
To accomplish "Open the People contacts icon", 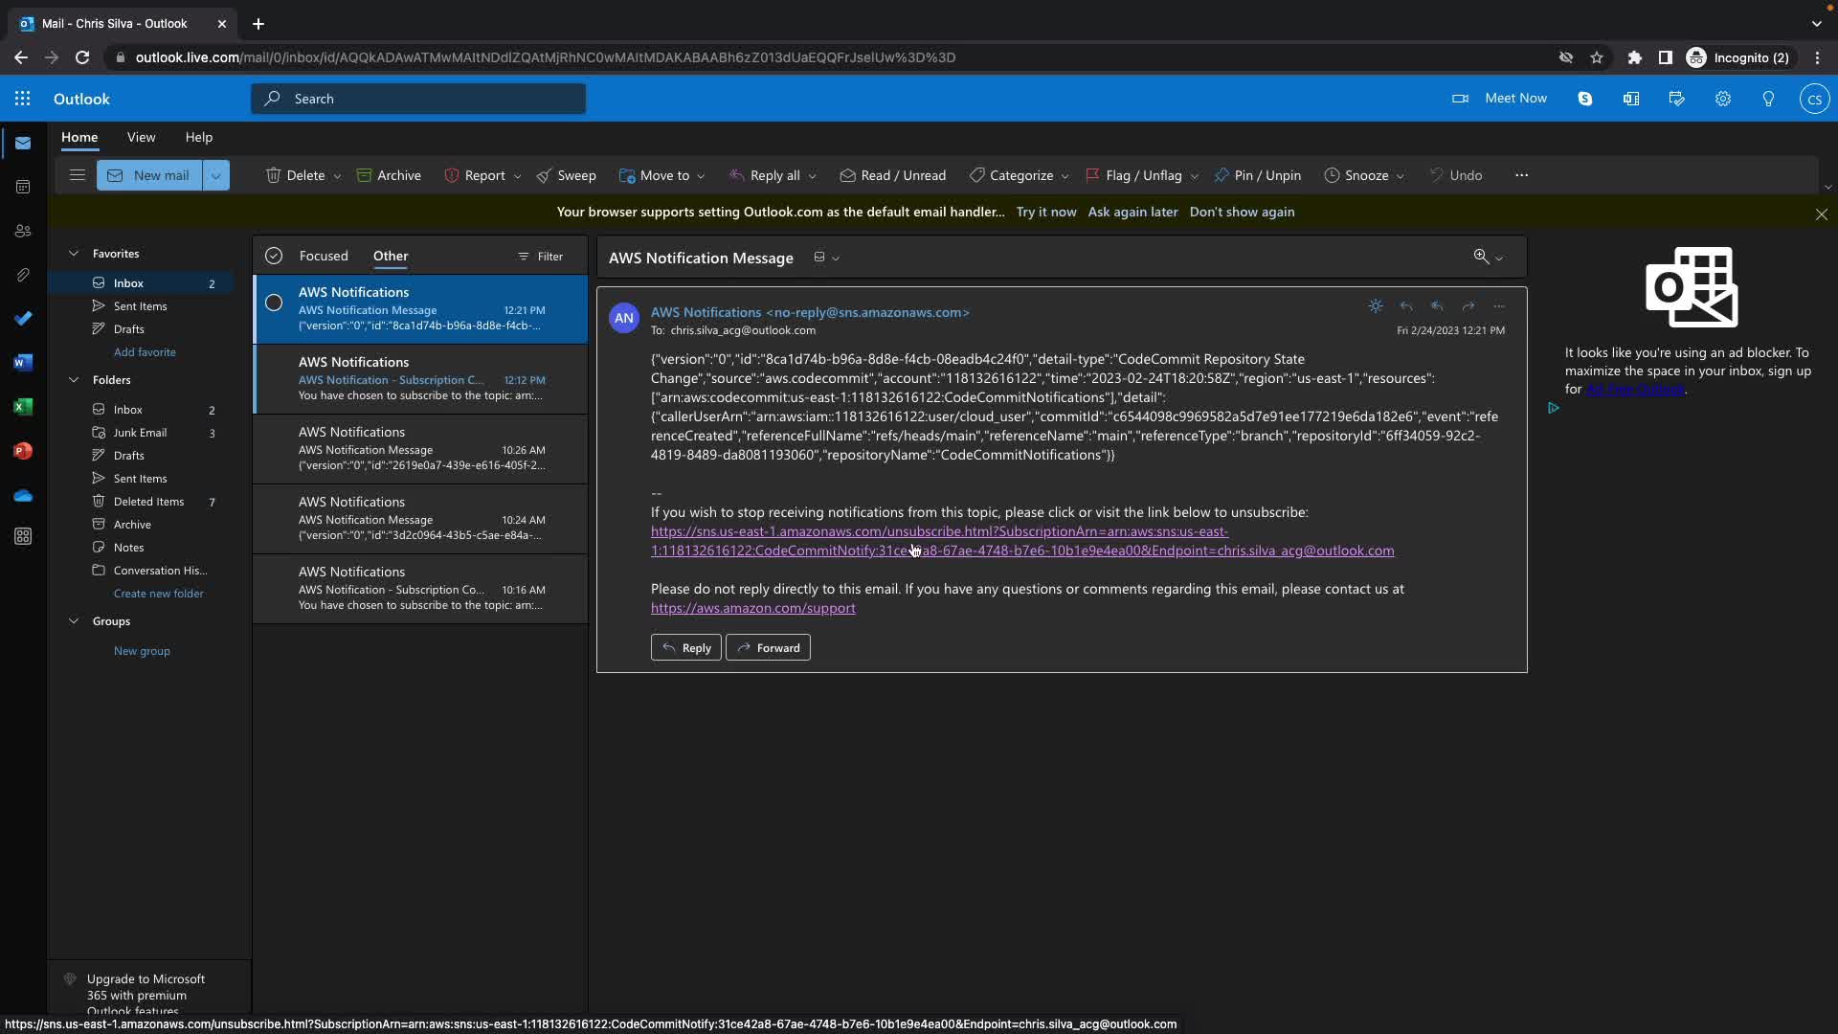I will (x=23, y=231).
